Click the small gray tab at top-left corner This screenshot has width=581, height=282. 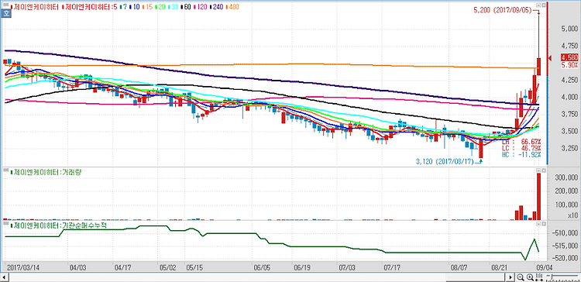click(5, 5)
